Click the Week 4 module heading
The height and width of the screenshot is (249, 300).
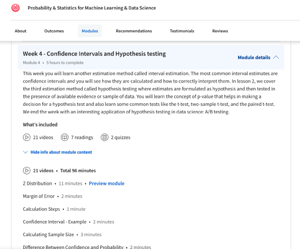point(94,54)
